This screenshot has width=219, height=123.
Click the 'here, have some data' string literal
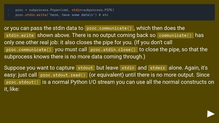pos(72,15)
